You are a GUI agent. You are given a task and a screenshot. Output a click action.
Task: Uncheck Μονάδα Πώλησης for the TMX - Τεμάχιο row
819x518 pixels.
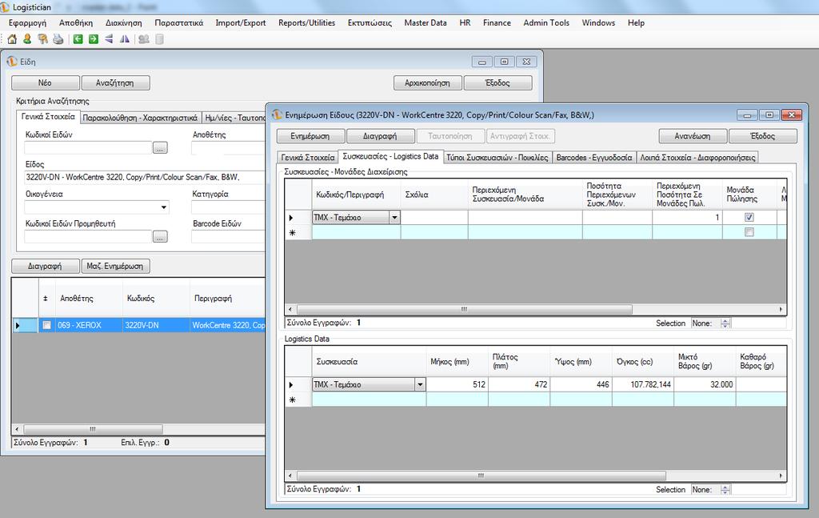[x=749, y=218]
